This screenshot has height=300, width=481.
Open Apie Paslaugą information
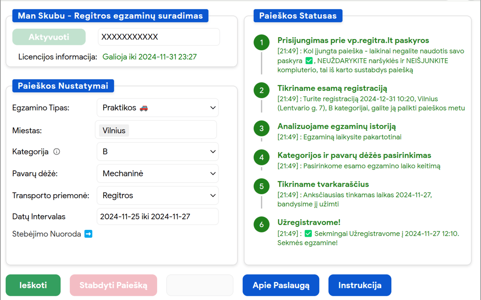point(281,285)
